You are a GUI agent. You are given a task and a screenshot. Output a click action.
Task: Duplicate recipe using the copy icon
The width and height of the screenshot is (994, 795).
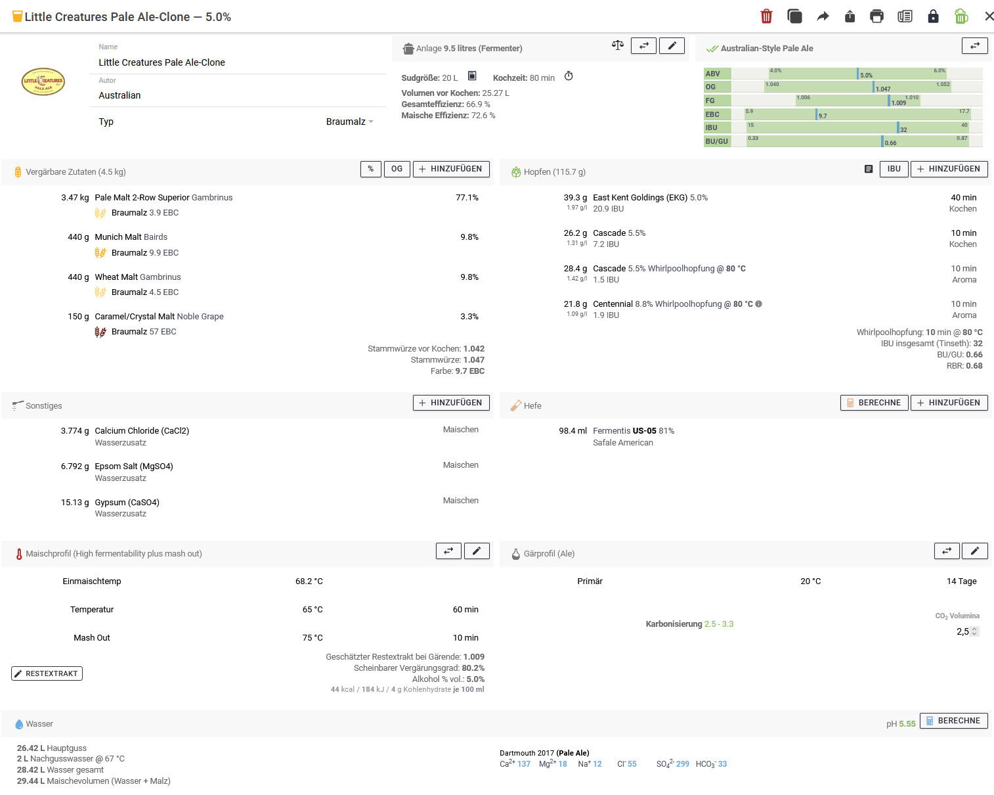(794, 16)
